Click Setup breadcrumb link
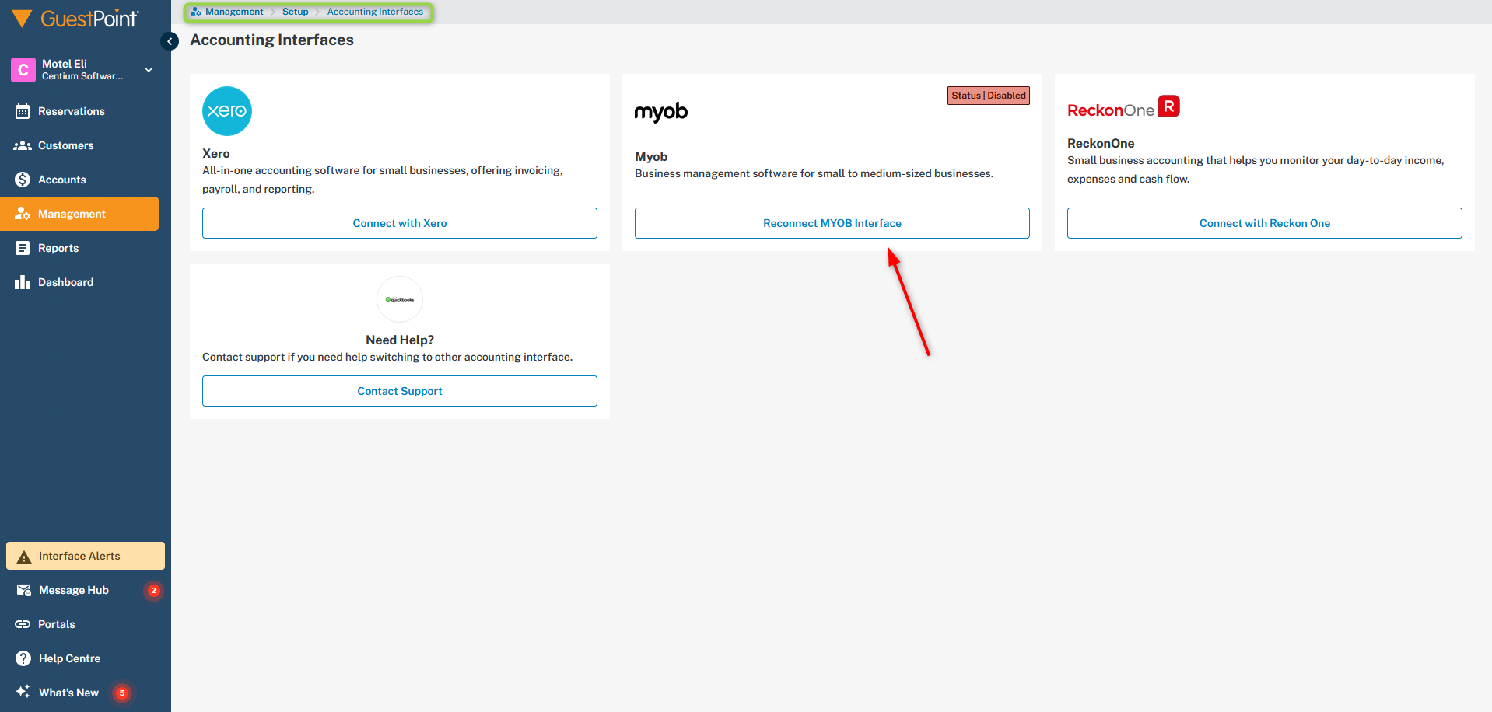 point(296,12)
